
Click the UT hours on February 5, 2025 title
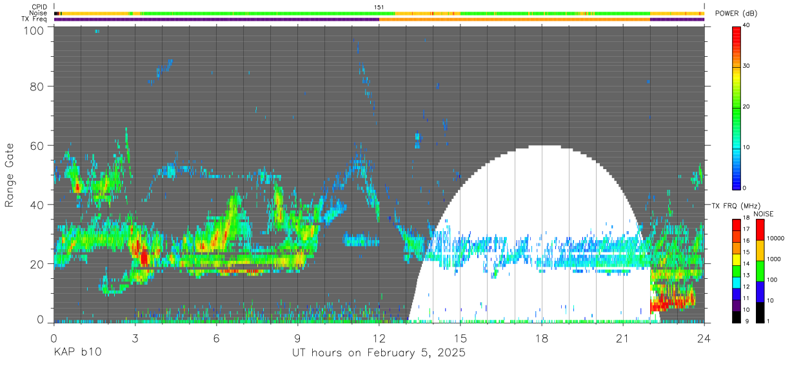pyautogui.click(x=379, y=353)
